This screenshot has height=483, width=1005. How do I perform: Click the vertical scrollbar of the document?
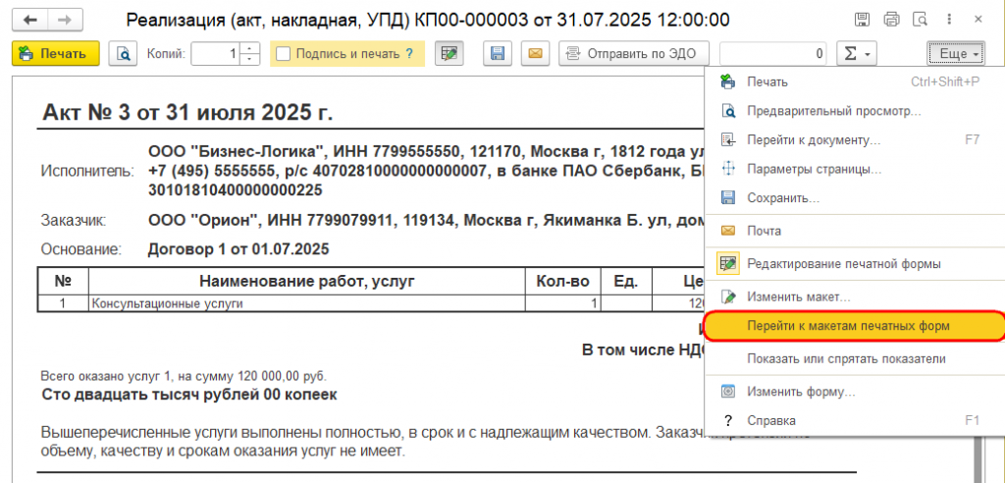click(979, 458)
